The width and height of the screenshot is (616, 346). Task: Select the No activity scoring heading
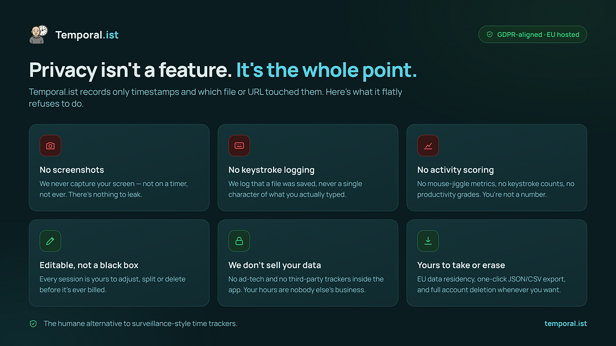tap(456, 170)
